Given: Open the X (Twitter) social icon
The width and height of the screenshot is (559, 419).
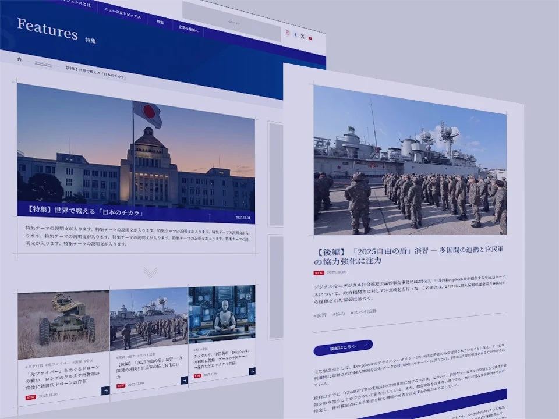Looking at the screenshot, I should [x=302, y=37].
